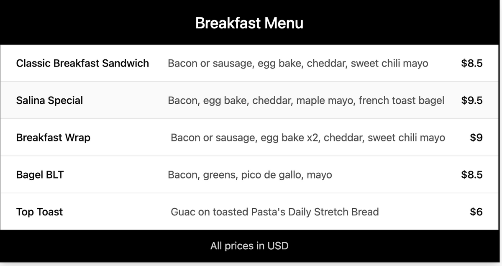Click the Guac on toasted bread description
Image resolution: width=502 pixels, height=266 pixels.
pyautogui.click(x=274, y=212)
